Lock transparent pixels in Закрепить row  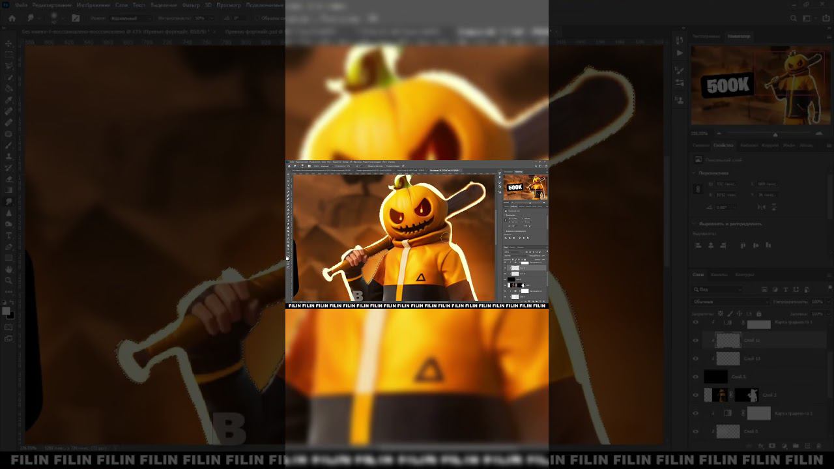coord(720,314)
